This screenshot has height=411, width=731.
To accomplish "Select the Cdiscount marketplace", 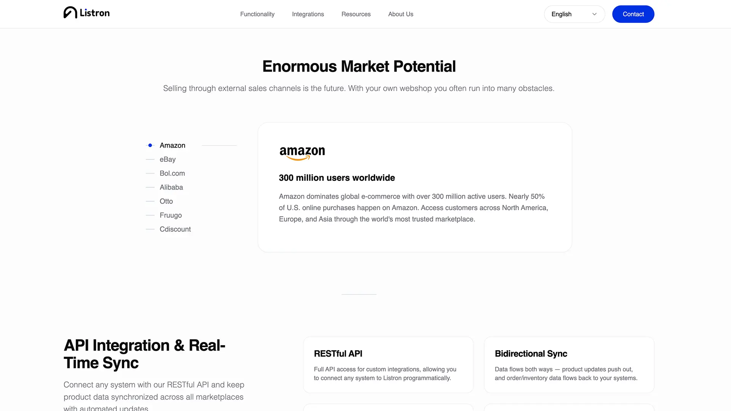I will (175, 229).
